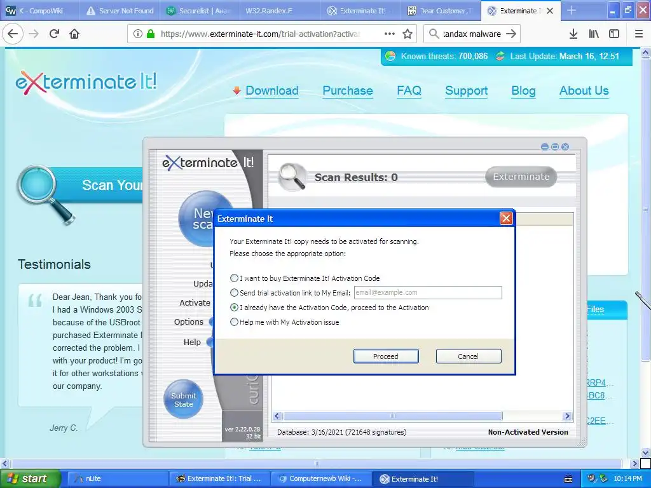651x488 pixels.
Task: Click the Testimonials heading
Action: 54,264
